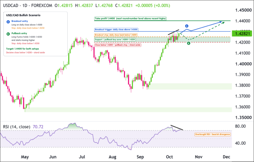Click the orange 'Stop: daily close back below 1.4250'
The height and width of the screenshot is (162, 254).
coord(28,28)
